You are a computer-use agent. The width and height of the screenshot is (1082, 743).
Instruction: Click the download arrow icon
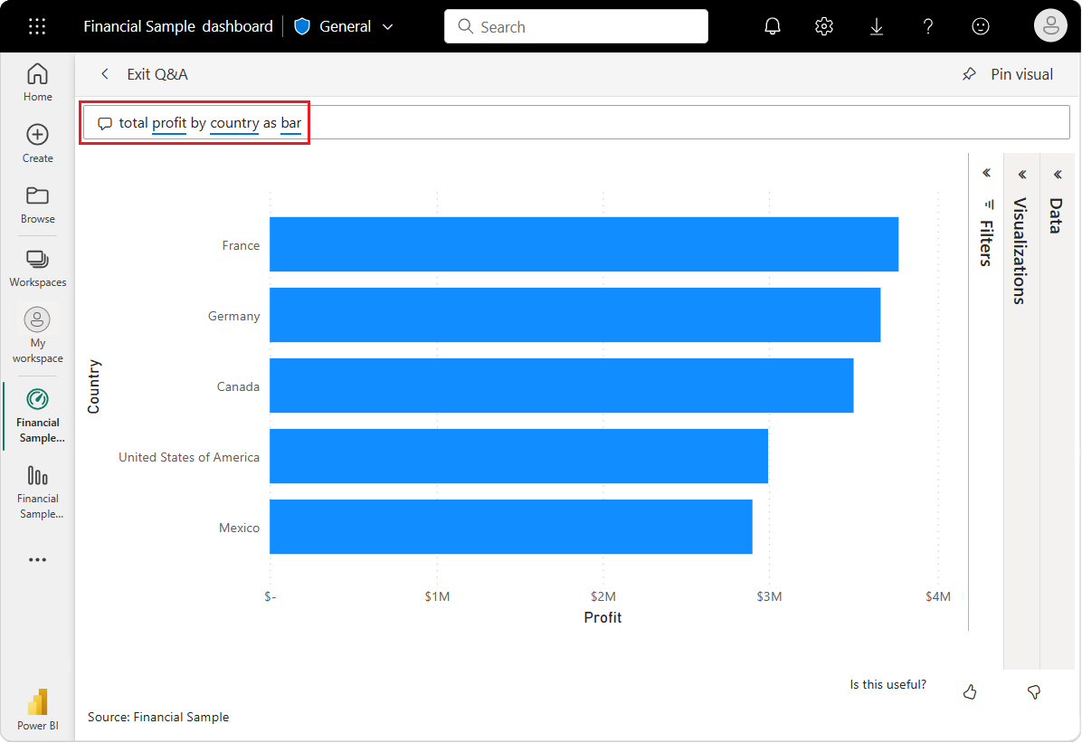pos(877,26)
